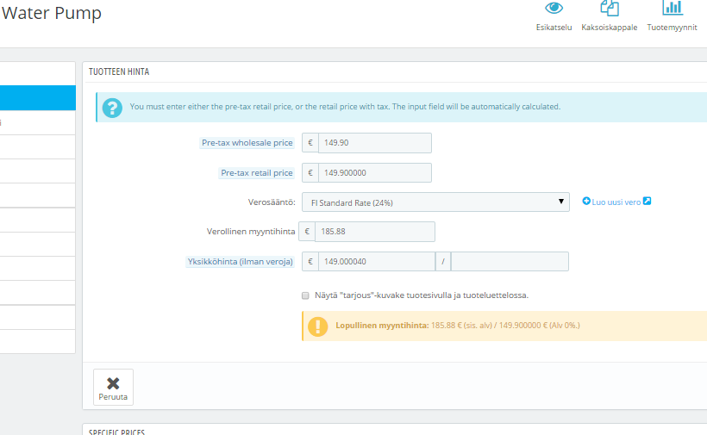
Task: Click the blue question mark help icon
Action: [x=112, y=108]
